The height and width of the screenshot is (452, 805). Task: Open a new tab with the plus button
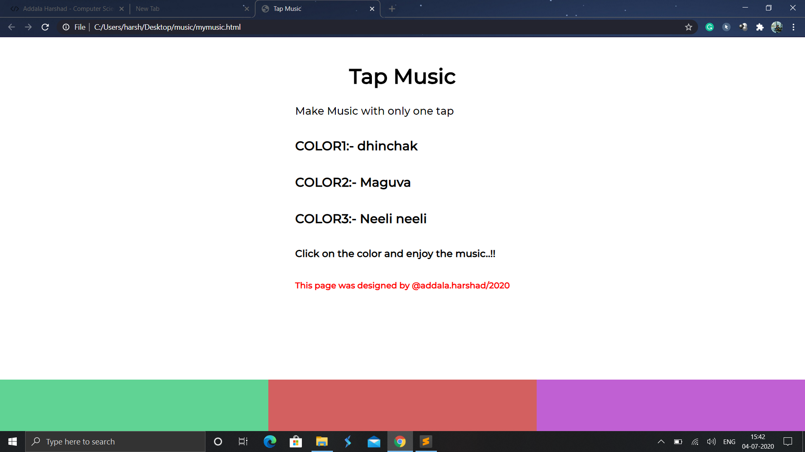(x=392, y=9)
